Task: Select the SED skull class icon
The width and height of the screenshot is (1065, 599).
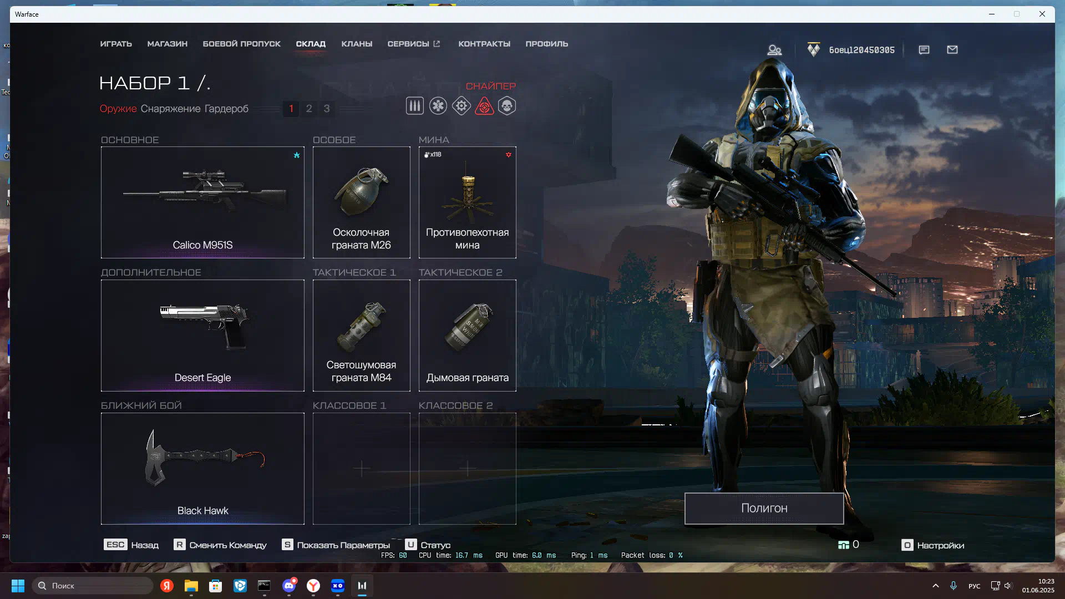Action: click(507, 106)
